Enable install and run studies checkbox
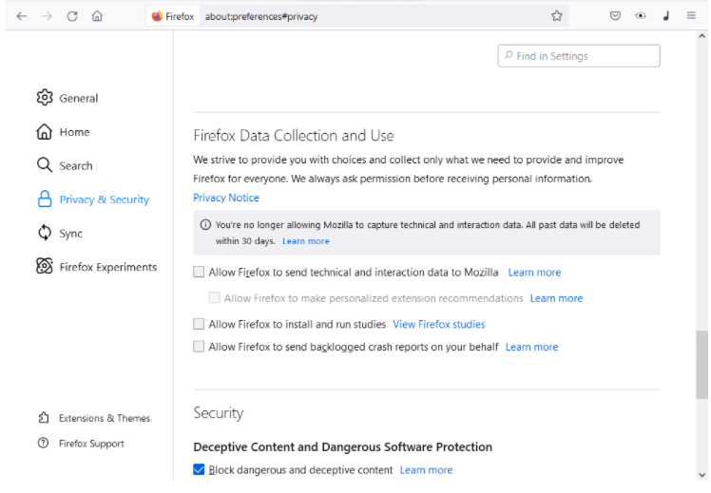The image size is (711, 493). 199,324
